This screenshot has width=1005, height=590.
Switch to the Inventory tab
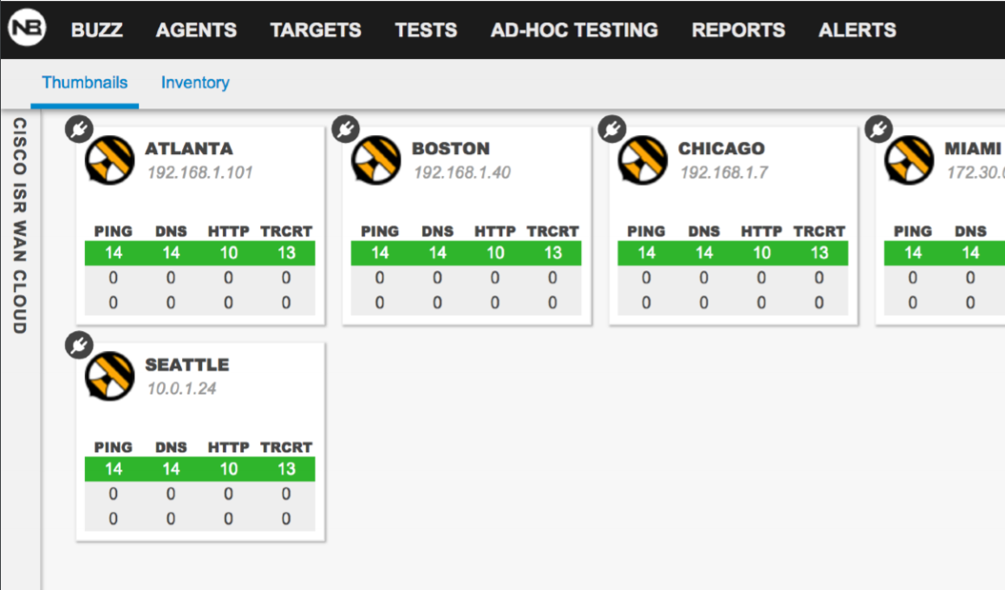click(x=195, y=82)
